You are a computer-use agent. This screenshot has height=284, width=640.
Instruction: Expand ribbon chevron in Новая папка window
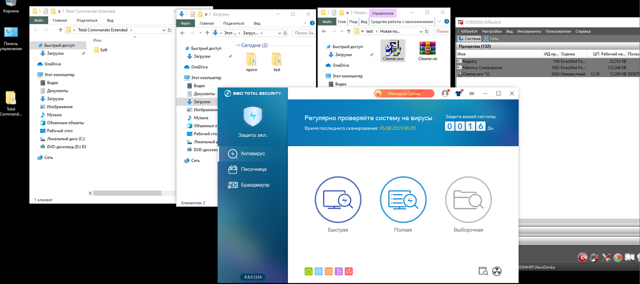(439, 22)
